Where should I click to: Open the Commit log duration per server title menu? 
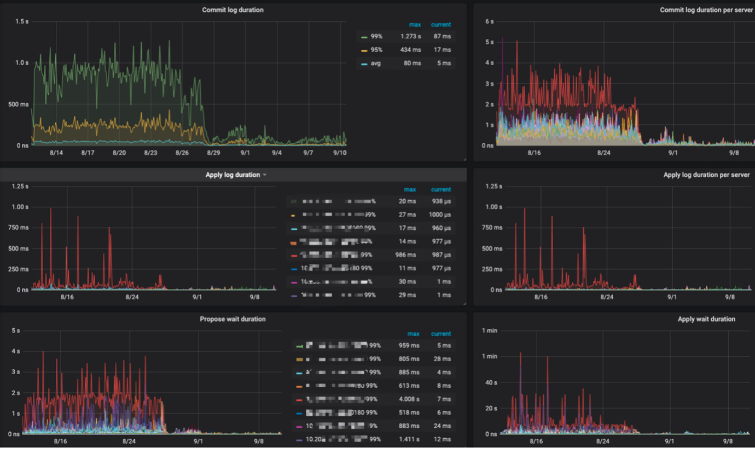click(x=706, y=10)
